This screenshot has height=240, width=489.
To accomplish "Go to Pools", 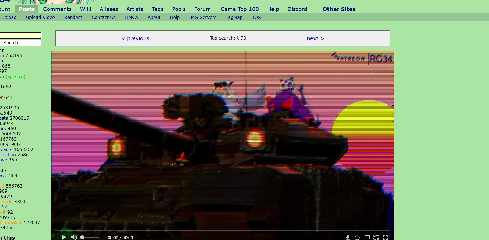I will point(179,9).
